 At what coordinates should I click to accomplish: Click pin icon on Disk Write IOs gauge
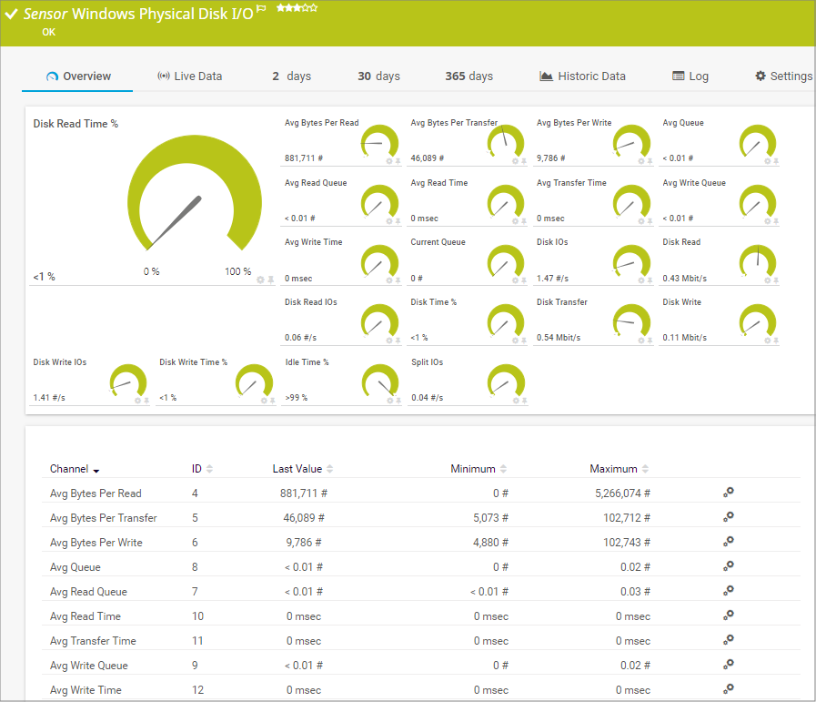coord(146,400)
